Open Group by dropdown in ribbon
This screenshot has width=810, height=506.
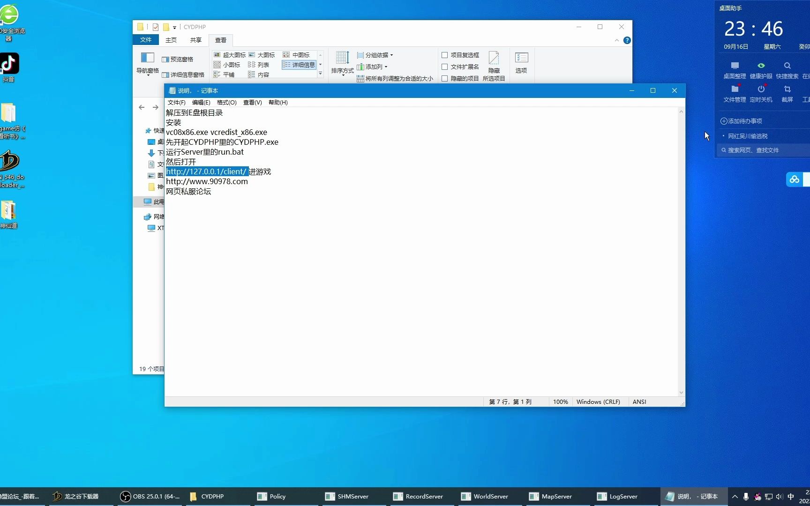[x=375, y=55]
